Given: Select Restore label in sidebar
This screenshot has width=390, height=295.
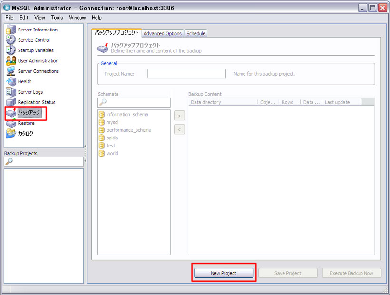Looking at the screenshot, I should pyautogui.click(x=26, y=123).
